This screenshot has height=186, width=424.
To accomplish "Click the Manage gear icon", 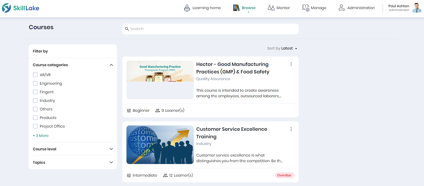I will pos(306,8).
